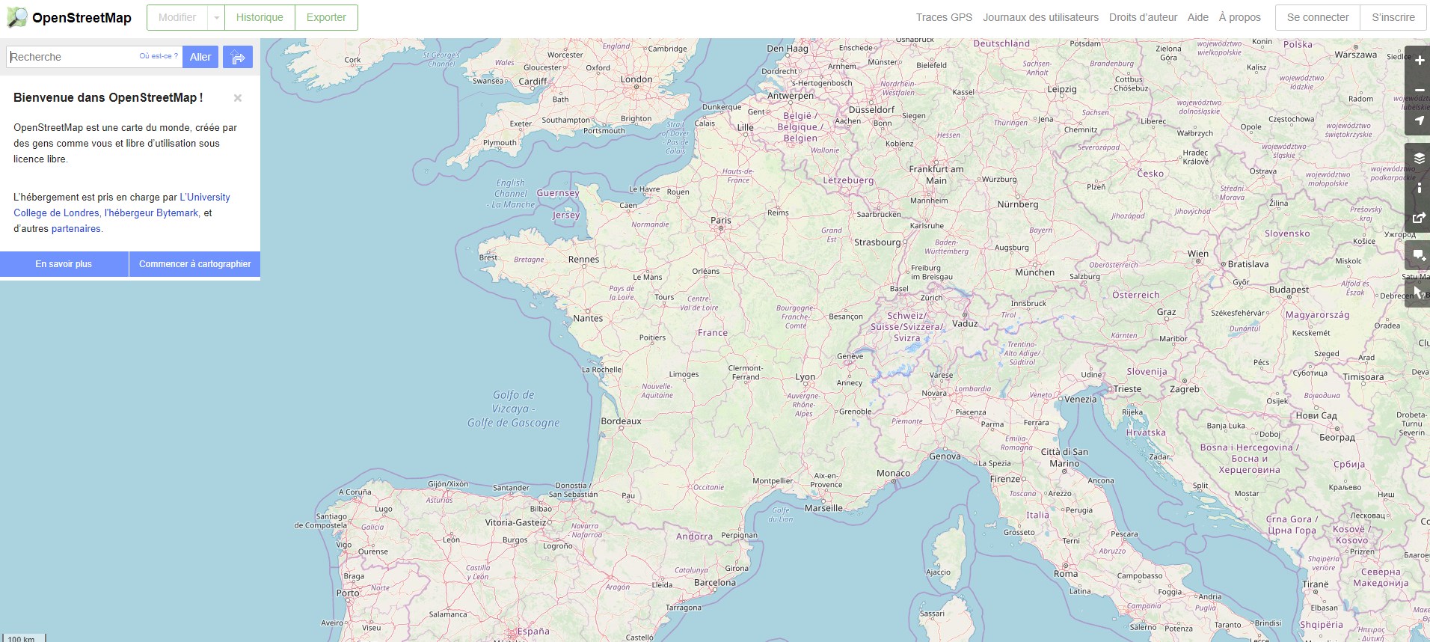
Task: Zoom out the map with minus button
Action: [1419, 91]
